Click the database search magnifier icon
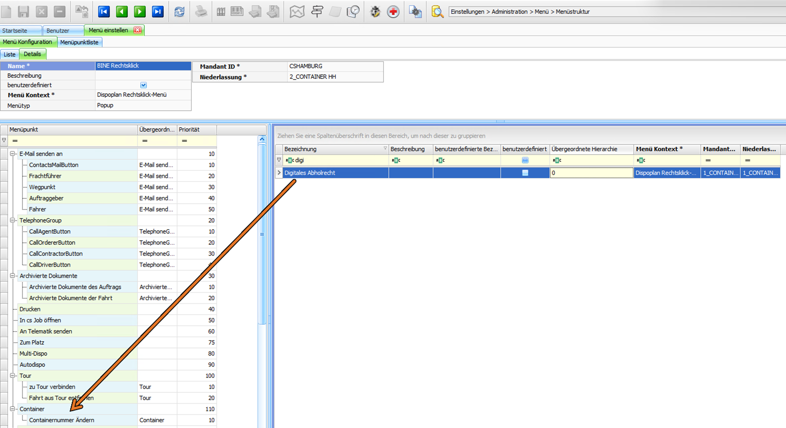 coord(437,12)
